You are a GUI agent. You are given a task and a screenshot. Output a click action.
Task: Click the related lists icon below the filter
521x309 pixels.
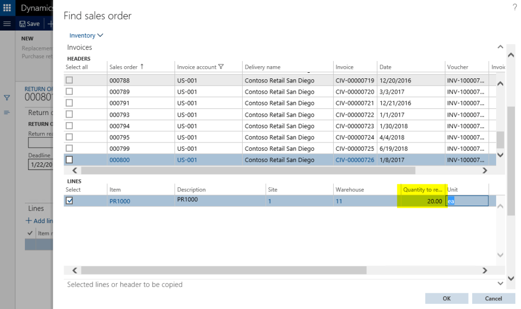coord(6,113)
